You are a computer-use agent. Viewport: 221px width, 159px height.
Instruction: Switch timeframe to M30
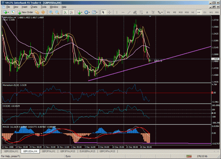(187, 12)
